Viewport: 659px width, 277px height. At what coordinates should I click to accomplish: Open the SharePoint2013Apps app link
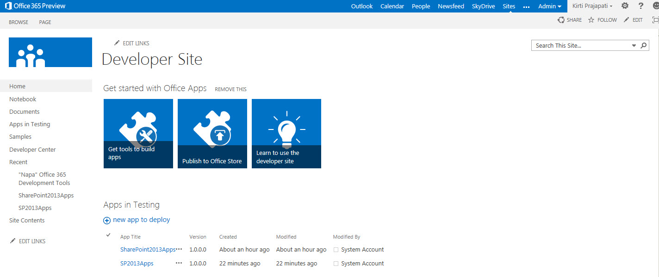tap(148, 250)
